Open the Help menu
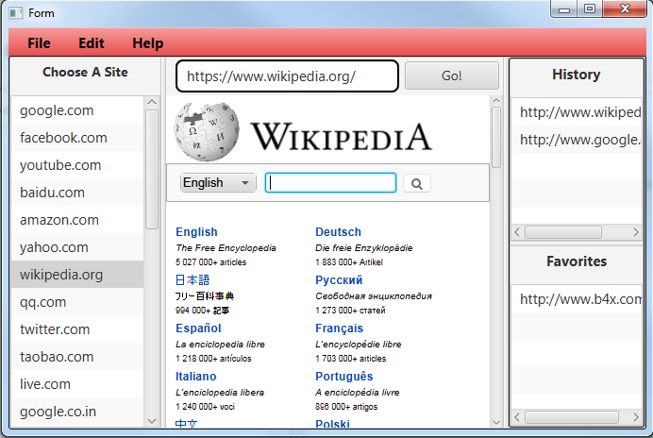The width and height of the screenshot is (653, 438). point(148,43)
